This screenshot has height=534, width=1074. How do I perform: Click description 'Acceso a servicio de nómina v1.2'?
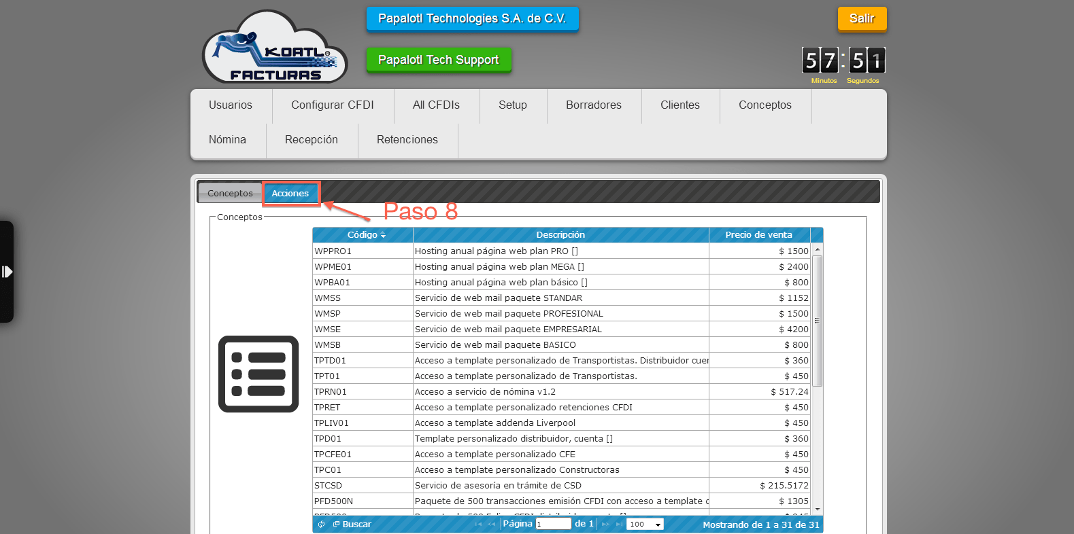pos(485,391)
